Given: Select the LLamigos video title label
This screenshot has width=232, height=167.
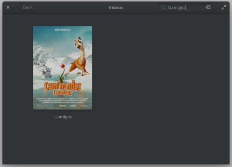Looking at the screenshot, I should click(63, 117).
